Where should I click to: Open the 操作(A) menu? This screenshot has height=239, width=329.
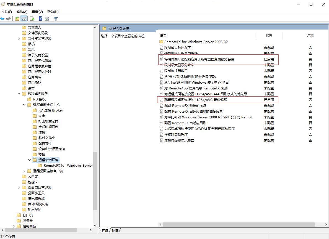(x=22, y=12)
